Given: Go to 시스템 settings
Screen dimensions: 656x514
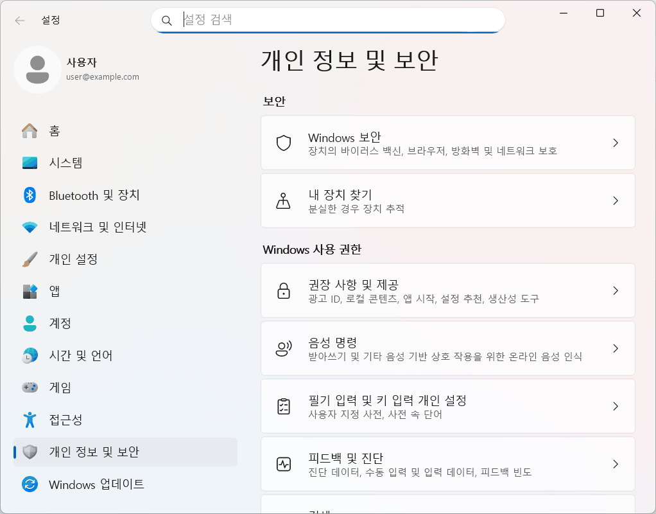Looking at the screenshot, I should pos(125,163).
